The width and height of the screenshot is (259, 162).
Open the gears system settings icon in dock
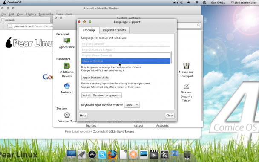(x=164, y=155)
